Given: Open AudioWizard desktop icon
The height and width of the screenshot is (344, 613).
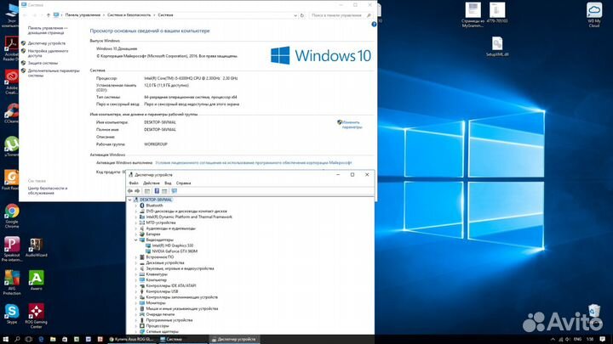Looking at the screenshot, I should [x=37, y=245].
